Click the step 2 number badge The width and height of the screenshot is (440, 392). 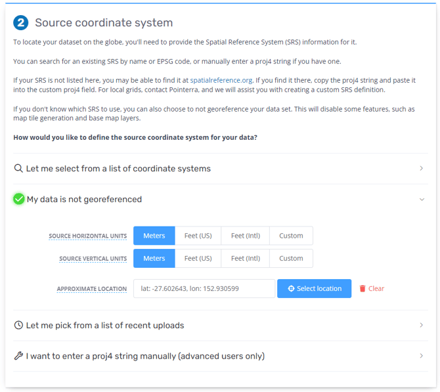(x=21, y=23)
